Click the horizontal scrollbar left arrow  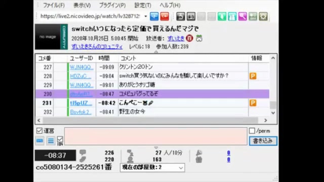pos(39,120)
